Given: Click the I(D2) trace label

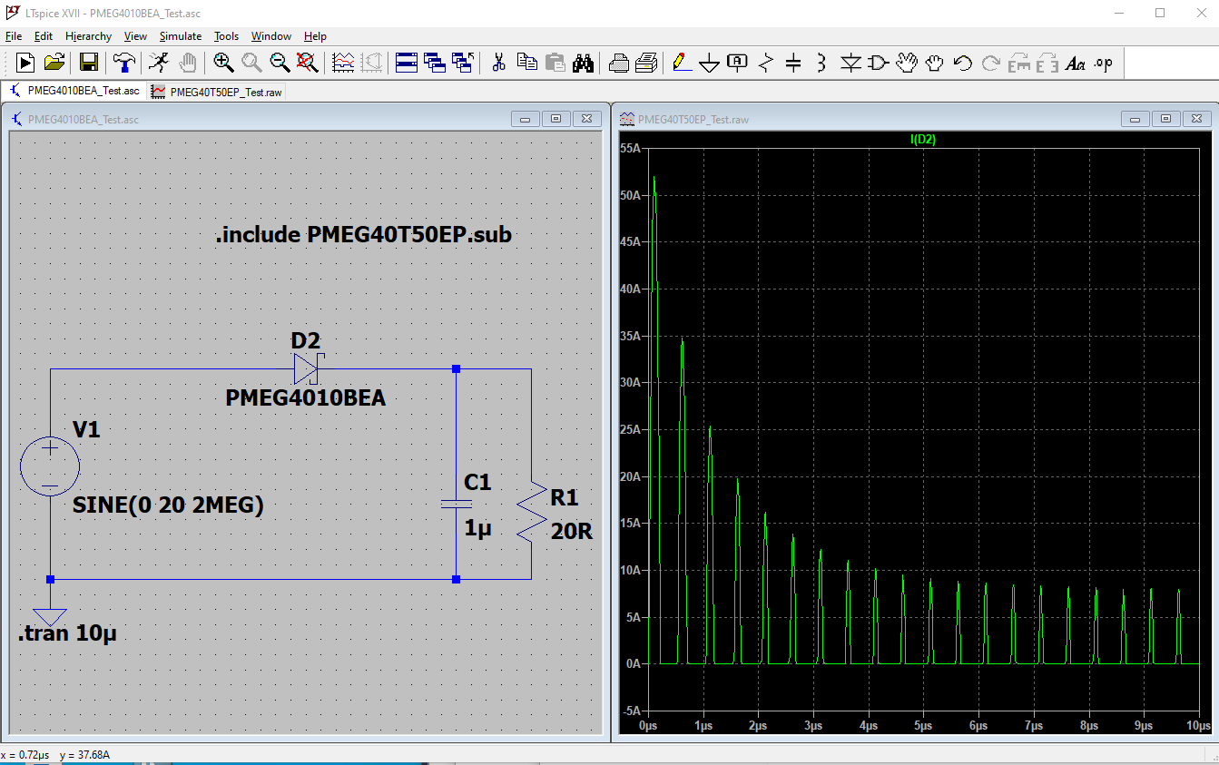Looking at the screenshot, I should click(922, 139).
